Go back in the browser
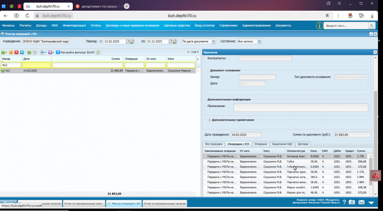Screen dimensions: 383x211 [x=5, y=15]
